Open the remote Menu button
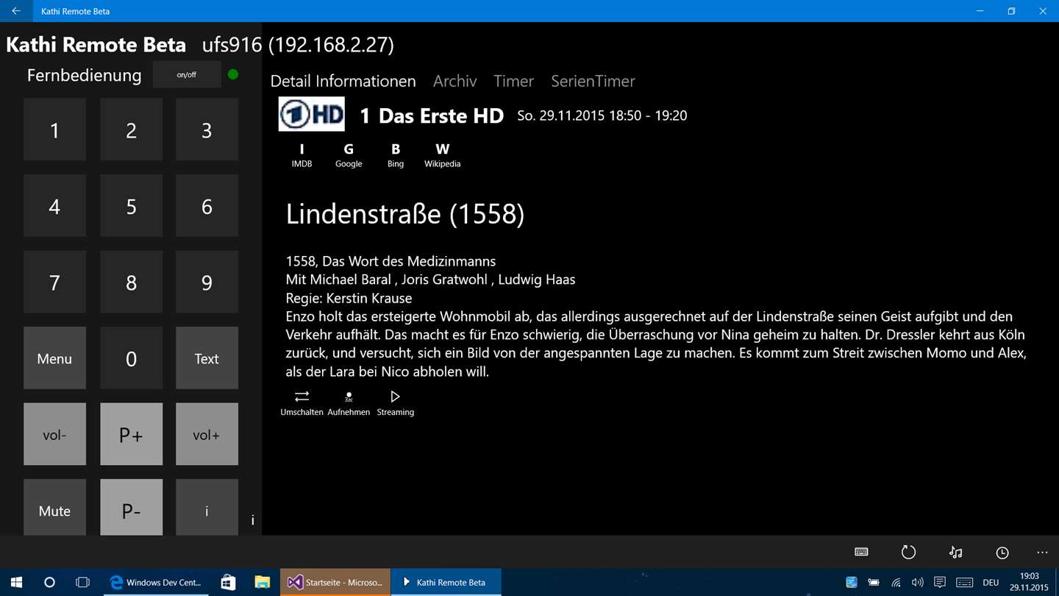 coord(54,358)
